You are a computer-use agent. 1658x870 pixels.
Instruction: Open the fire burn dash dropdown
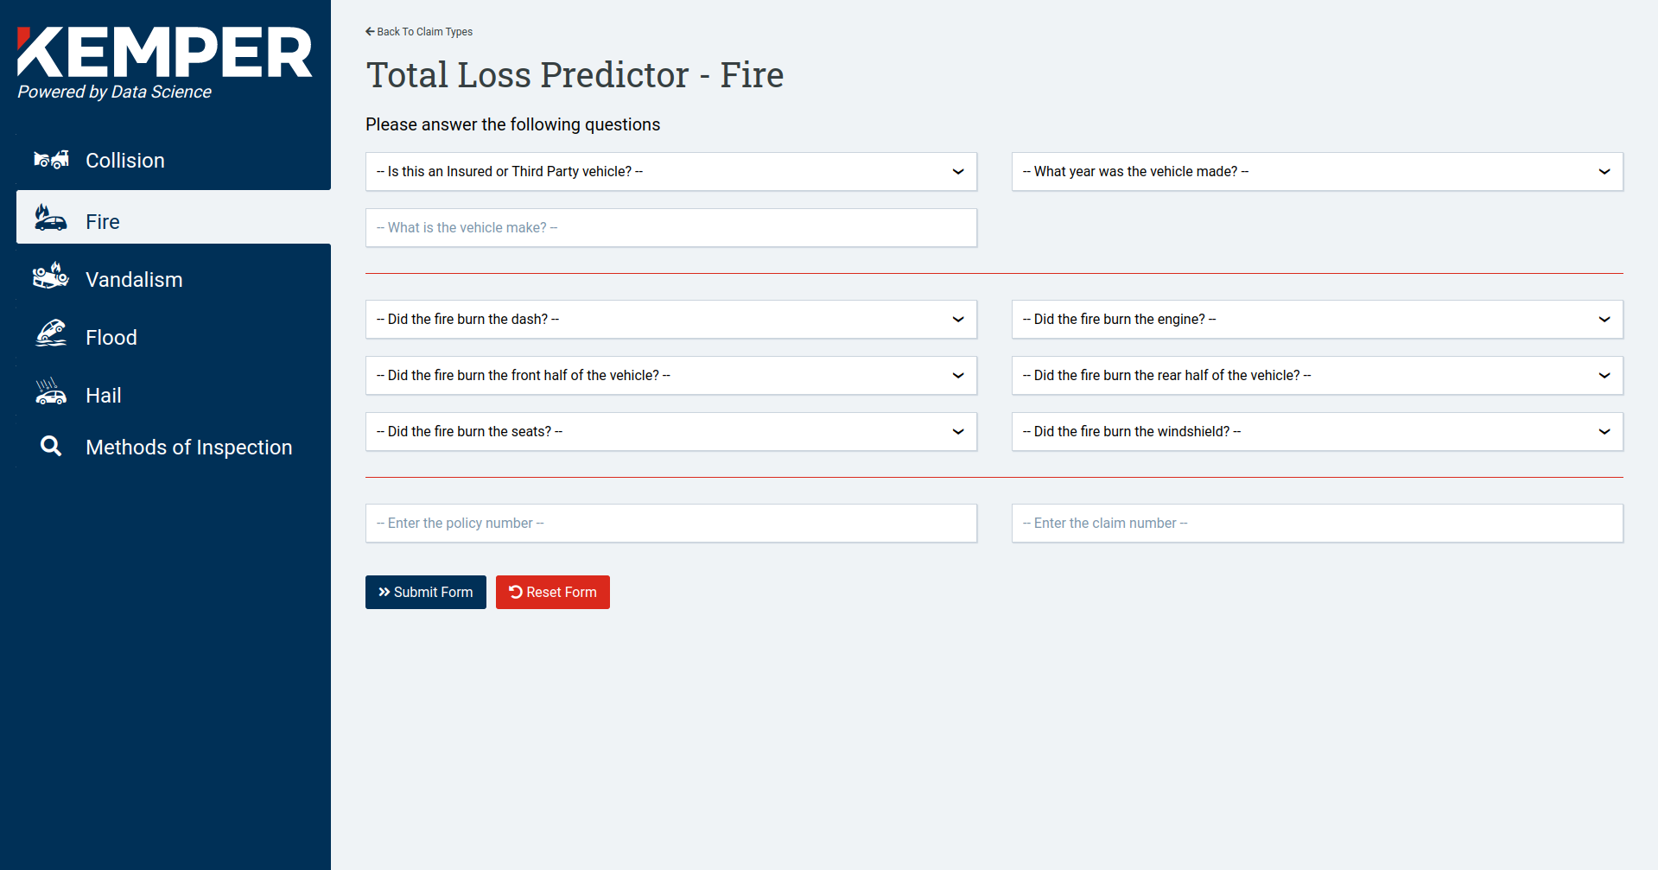coord(670,320)
